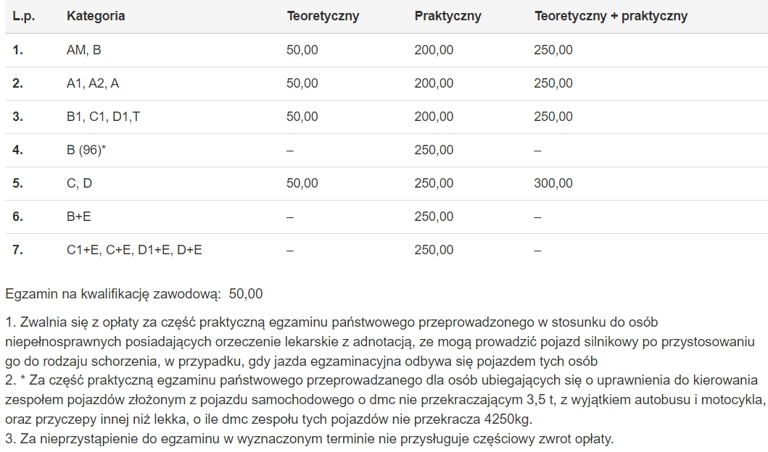Click the C, D category cell
Screen dimensions: 768x452
click(x=79, y=183)
